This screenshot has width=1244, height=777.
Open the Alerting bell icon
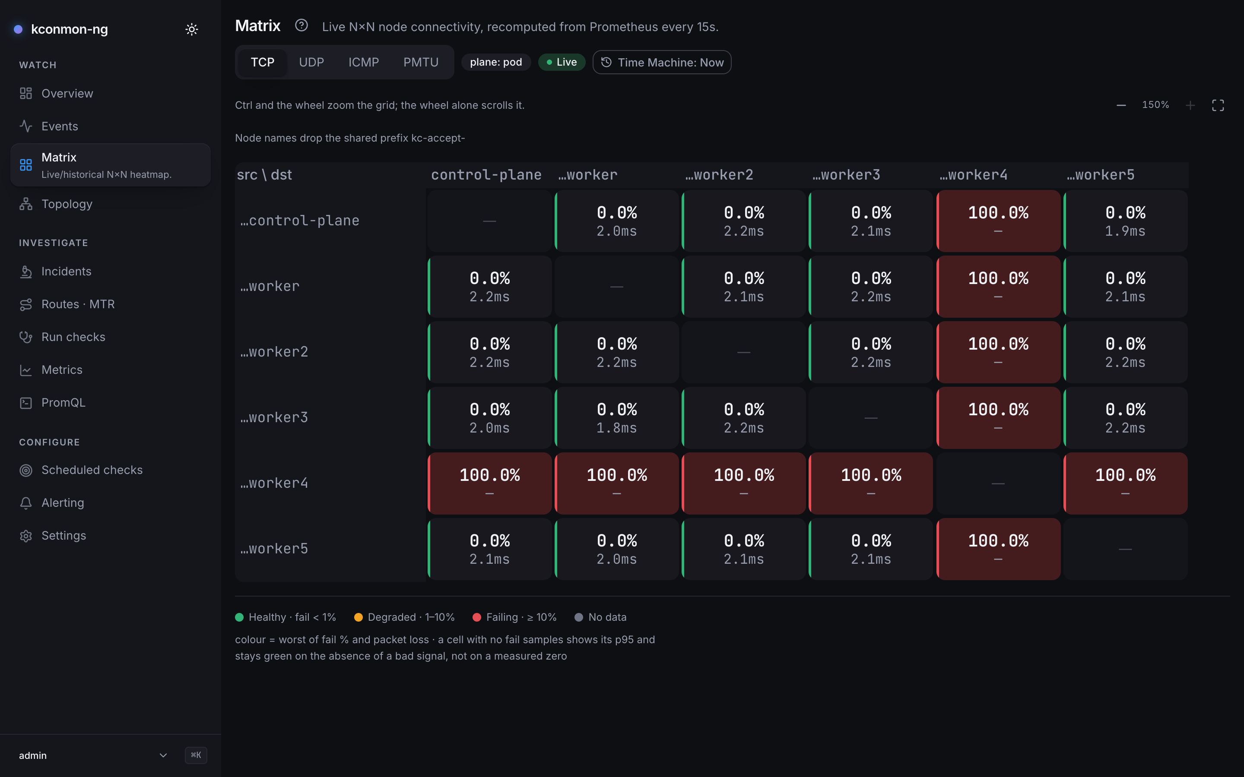pyautogui.click(x=26, y=503)
